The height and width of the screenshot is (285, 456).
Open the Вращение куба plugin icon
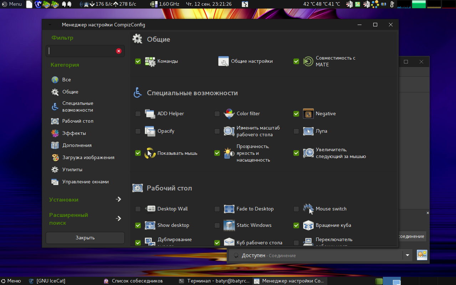coord(308,225)
